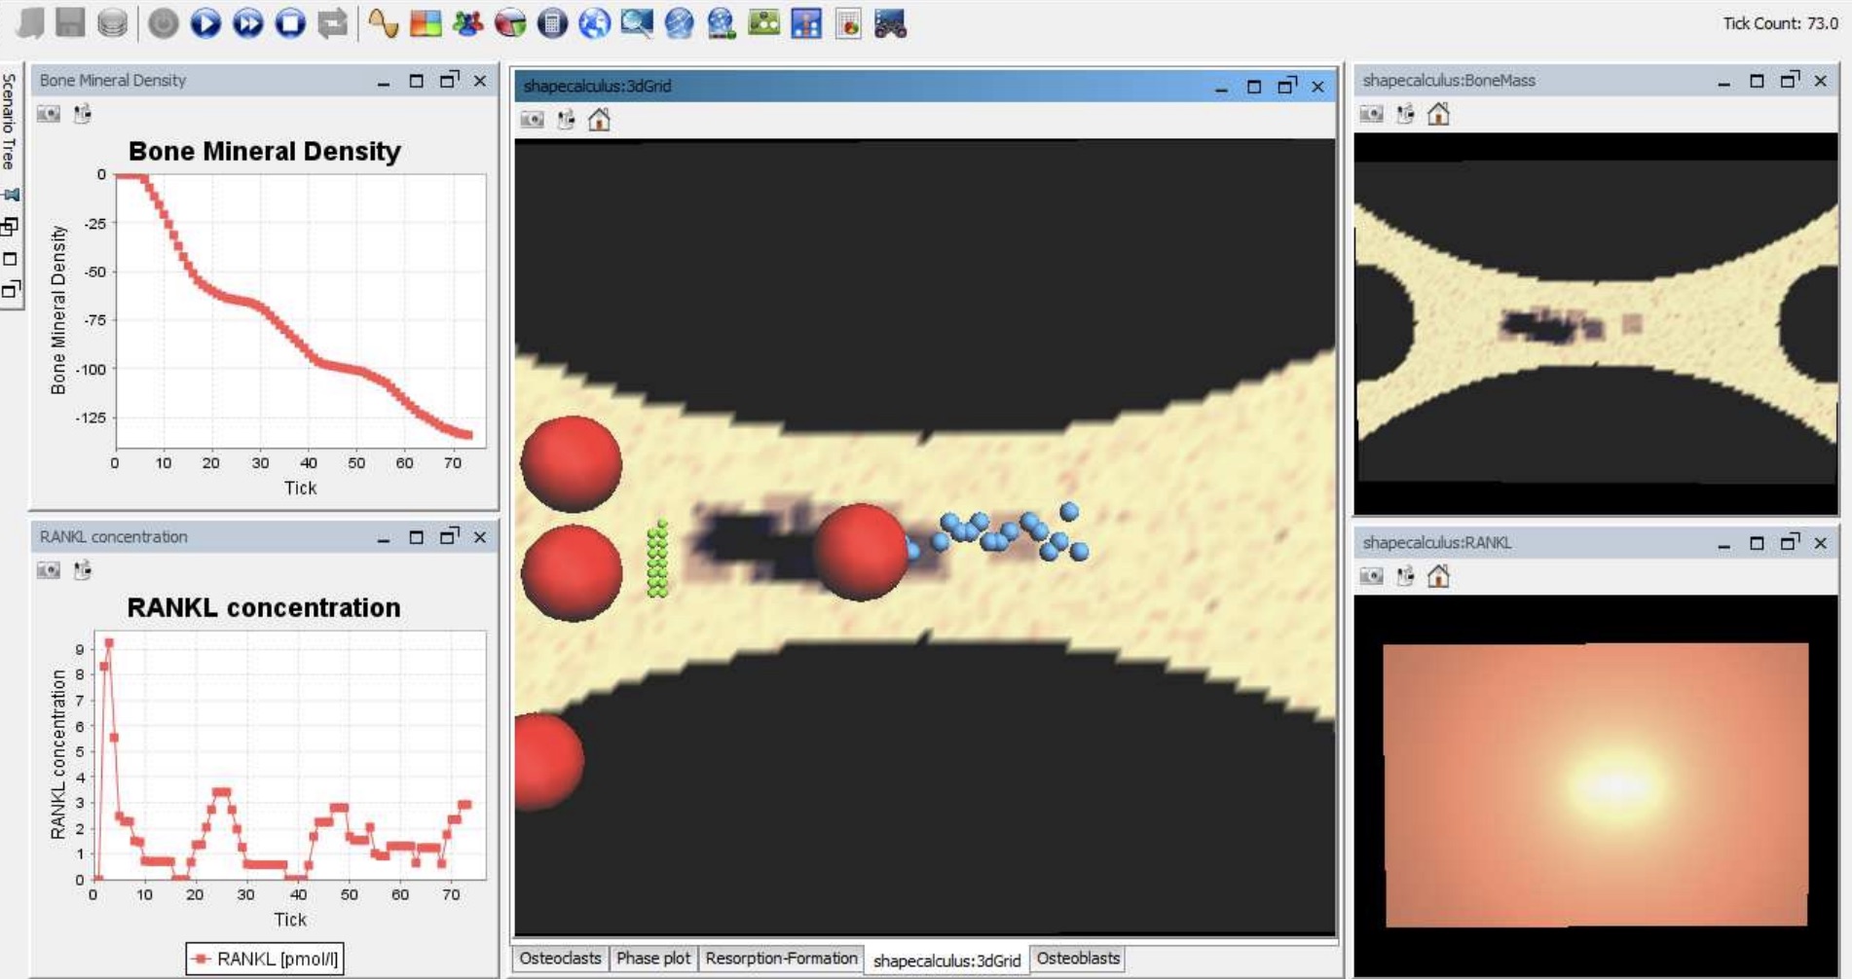Float the Bone Mineral Density panel
The image size is (1852, 979).
[x=449, y=80]
